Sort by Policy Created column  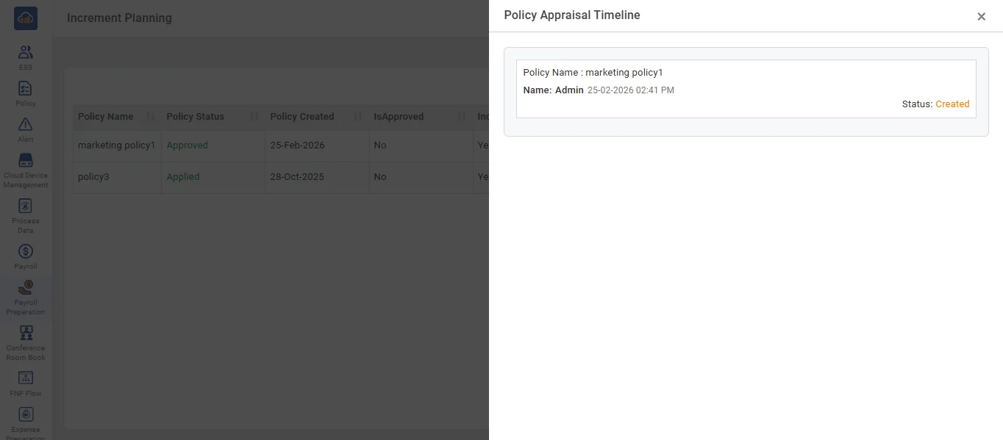coord(301,117)
